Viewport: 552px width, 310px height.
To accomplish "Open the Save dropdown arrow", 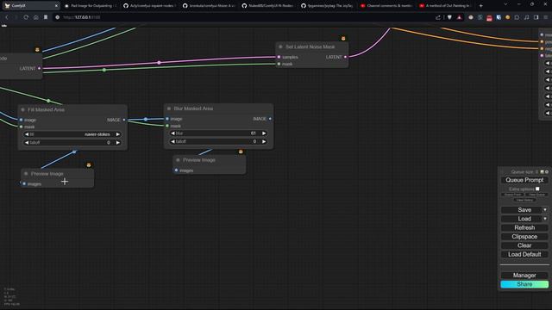I will click(545, 210).
